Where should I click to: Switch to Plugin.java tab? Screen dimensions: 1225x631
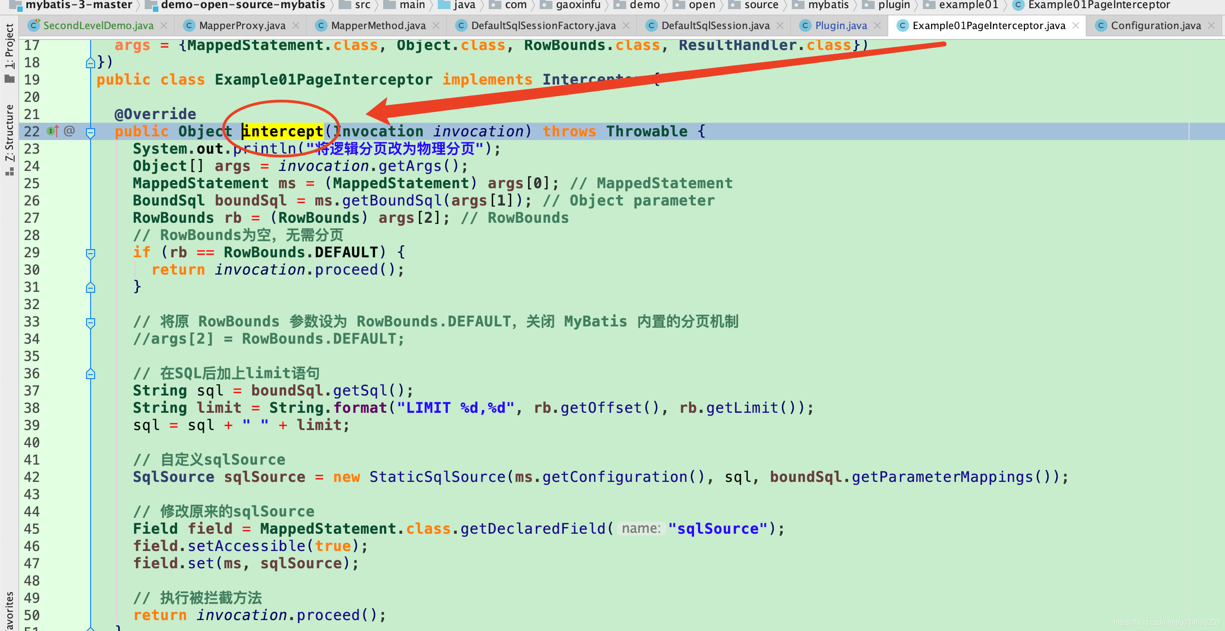click(x=841, y=25)
